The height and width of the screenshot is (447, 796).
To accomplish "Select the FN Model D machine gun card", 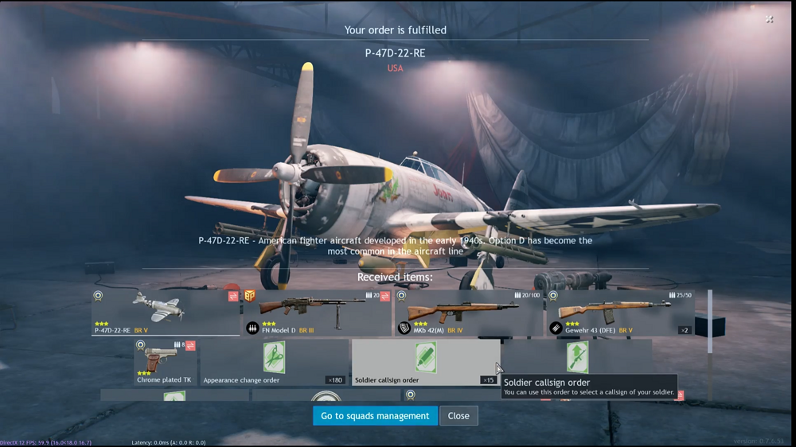I will click(x=318, y=313).
